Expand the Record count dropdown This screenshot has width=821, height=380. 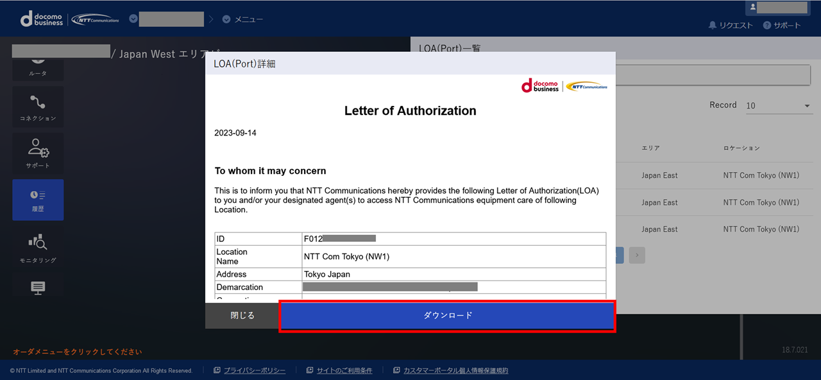[x=779, y=106]
